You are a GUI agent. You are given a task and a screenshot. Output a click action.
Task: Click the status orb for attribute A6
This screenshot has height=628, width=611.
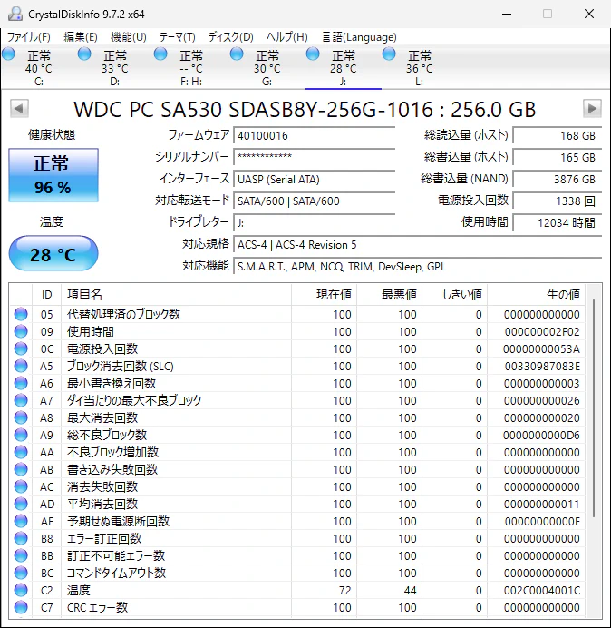click(21, 383)
